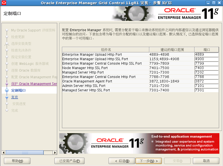Click the range value 1159,4899-4908

coord(164,59)
